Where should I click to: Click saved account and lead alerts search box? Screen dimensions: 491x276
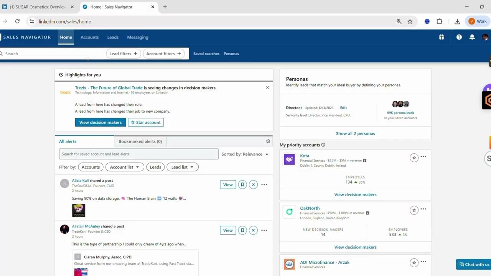pyautogui.click(x=139, y=154)
